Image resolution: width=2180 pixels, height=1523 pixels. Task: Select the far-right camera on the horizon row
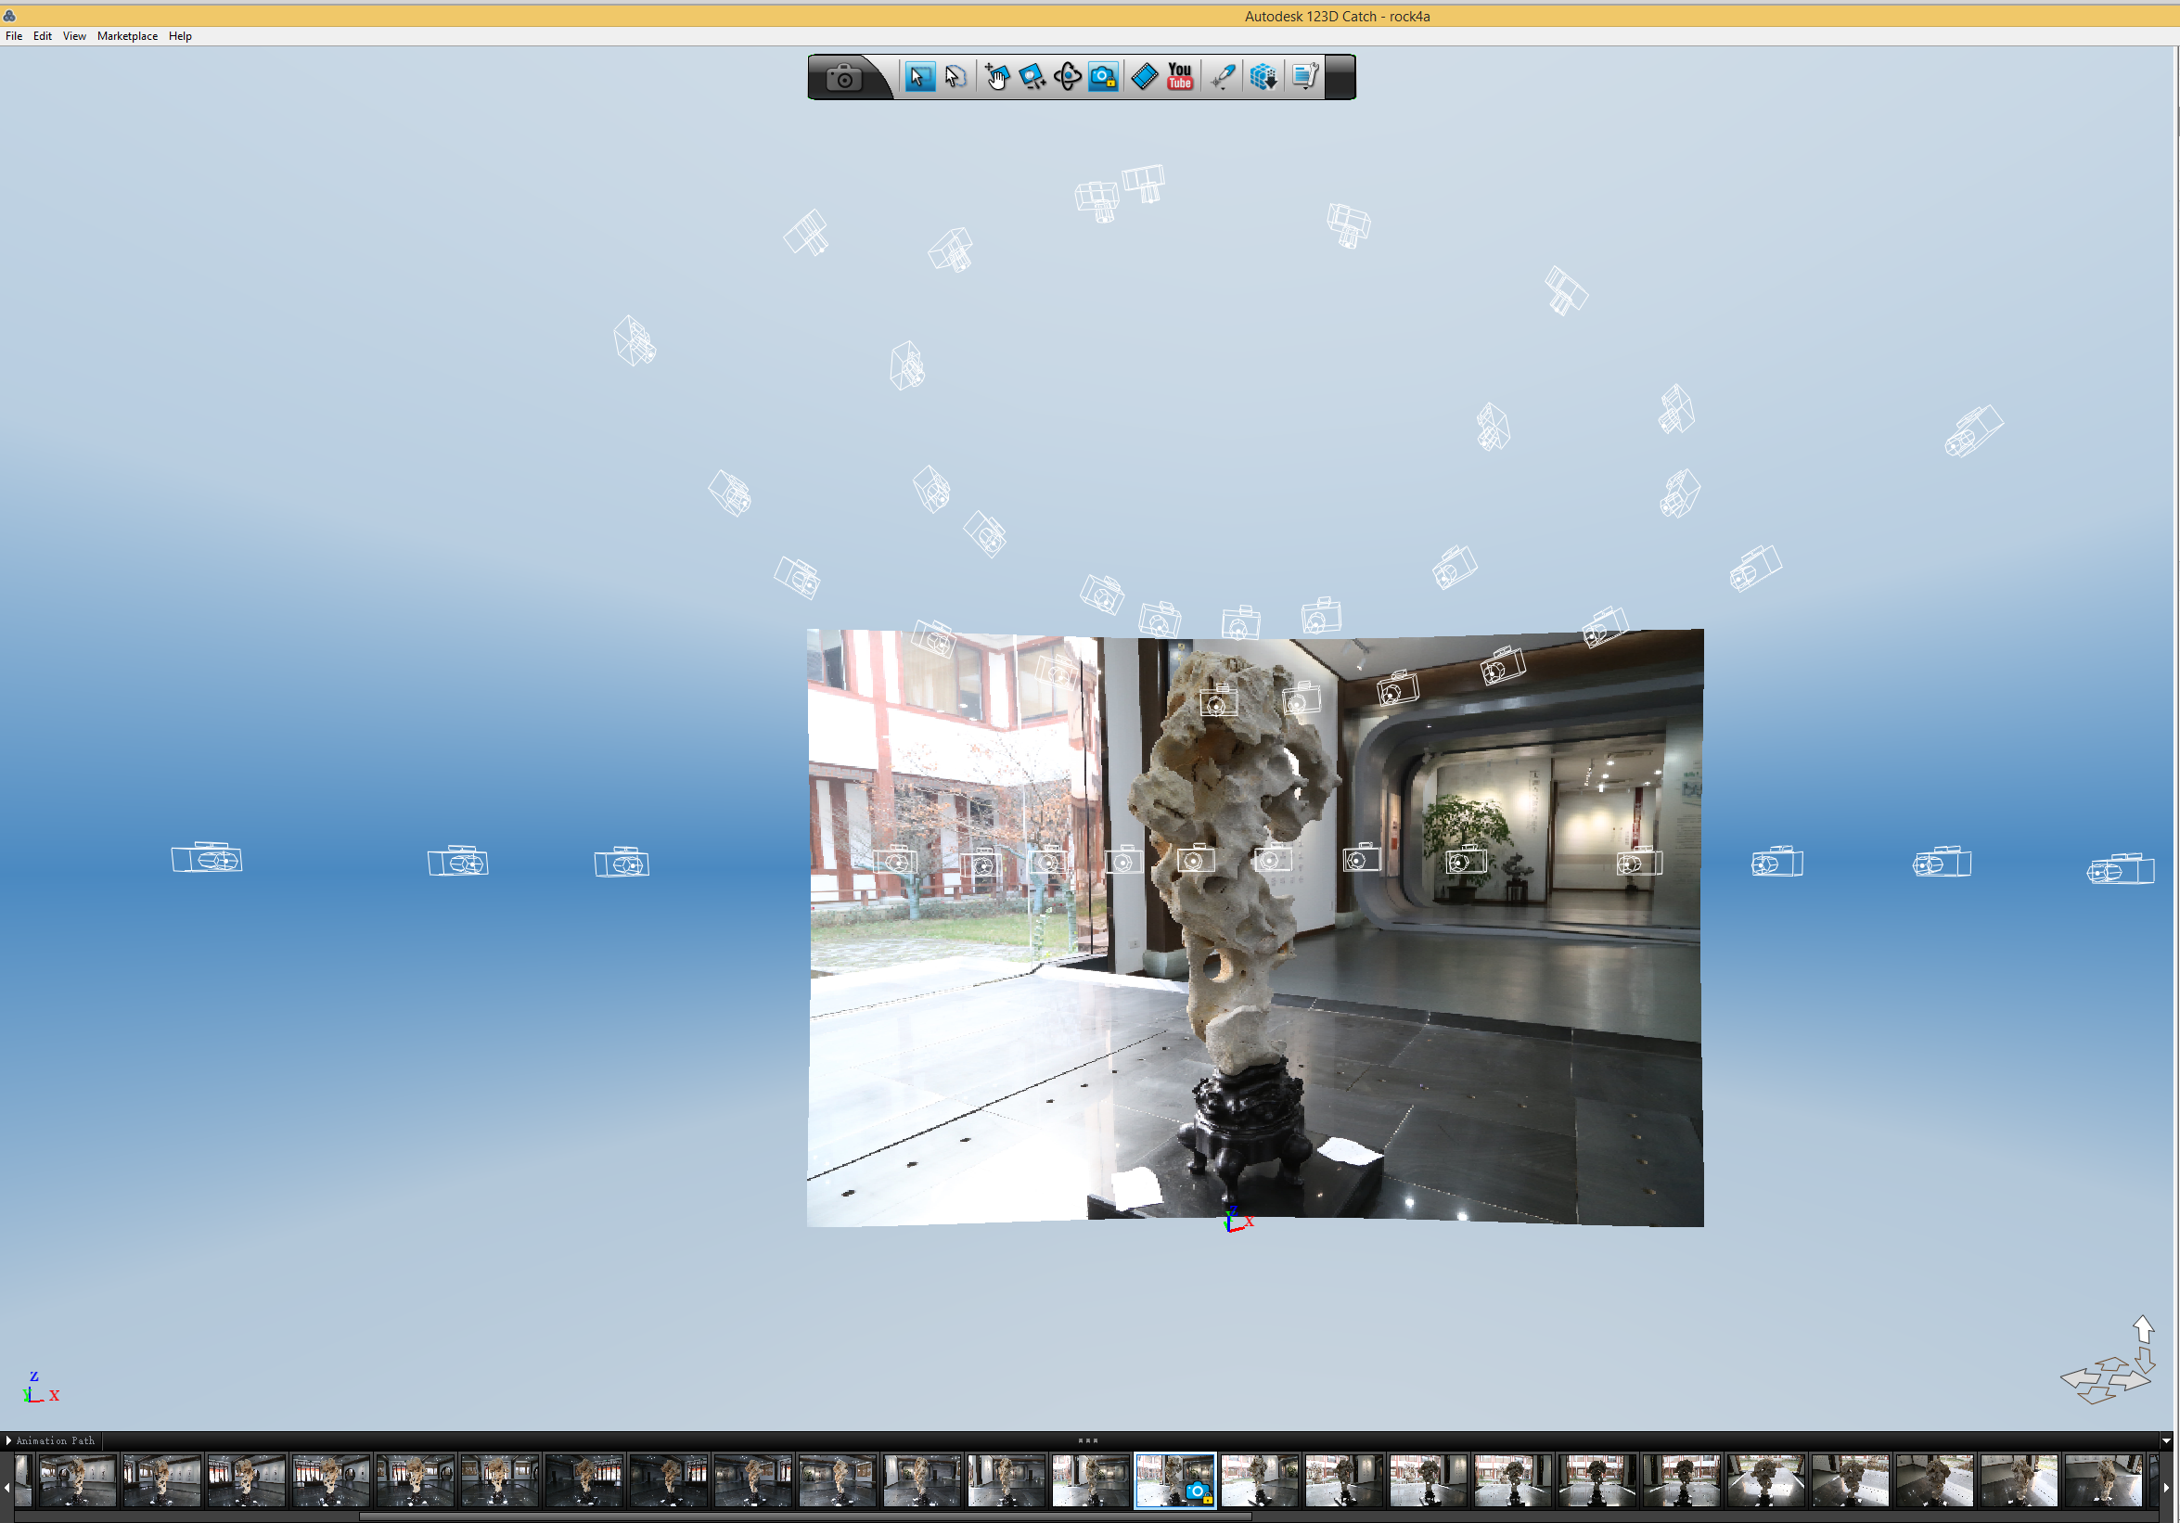pyautogui.click(x=2122, y=869)
